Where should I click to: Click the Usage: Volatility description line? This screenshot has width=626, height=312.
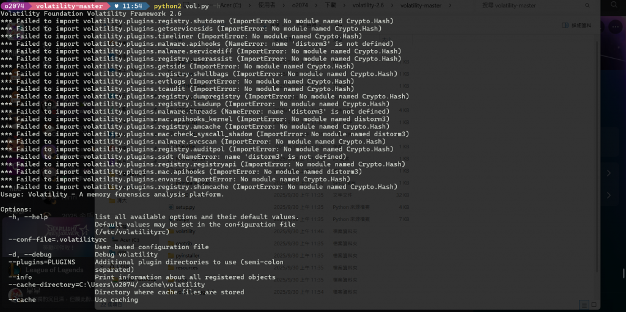point(112,195)
